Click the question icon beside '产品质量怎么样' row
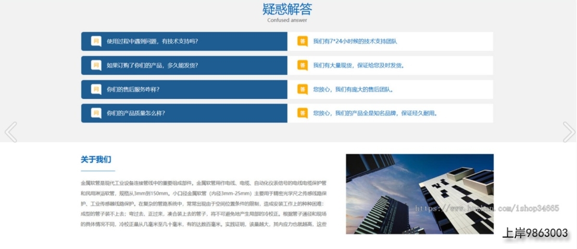 click(x=96, y=113)
